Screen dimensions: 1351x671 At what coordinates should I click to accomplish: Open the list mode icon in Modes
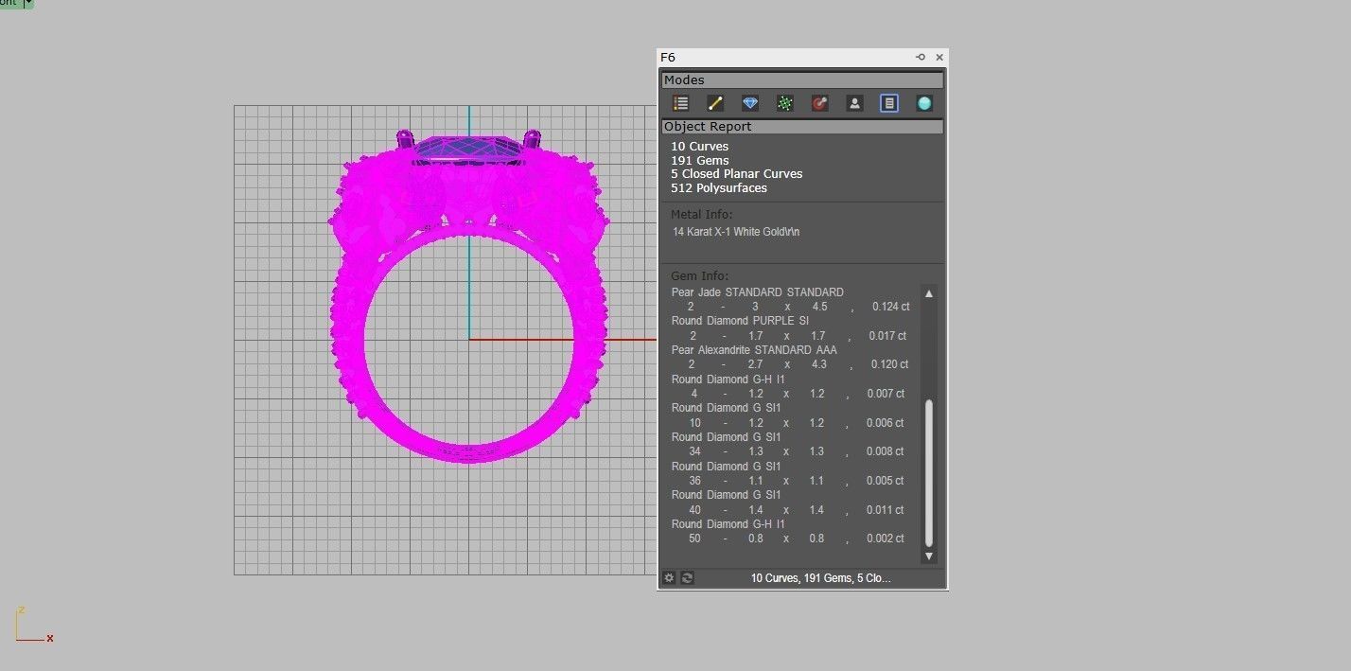pos(680,103)
